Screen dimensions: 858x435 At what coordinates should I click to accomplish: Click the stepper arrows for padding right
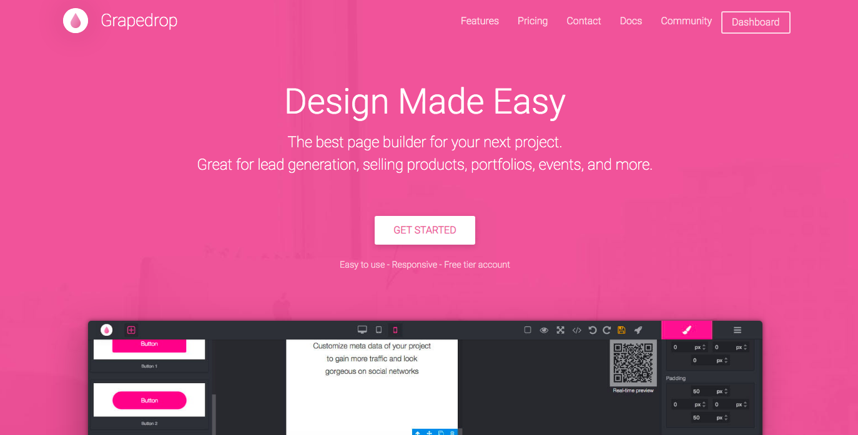746,404
